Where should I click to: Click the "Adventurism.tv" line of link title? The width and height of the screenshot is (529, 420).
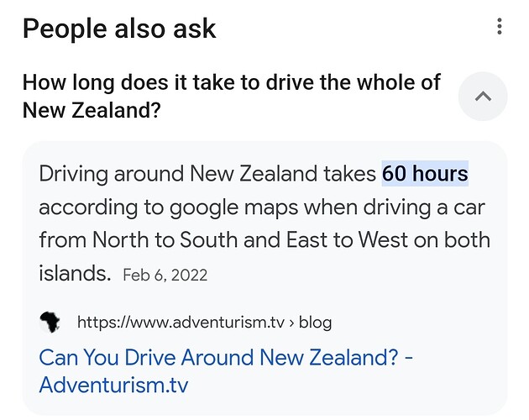pyautogui.click(x=113, y=385)
